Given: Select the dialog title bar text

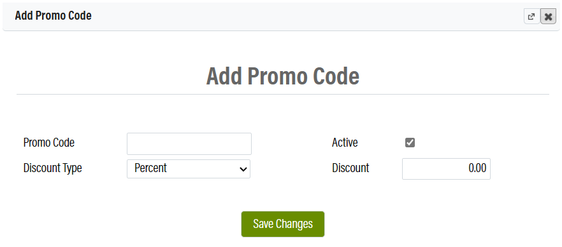Looking at the screenshot, I should (x=53, y=16).
